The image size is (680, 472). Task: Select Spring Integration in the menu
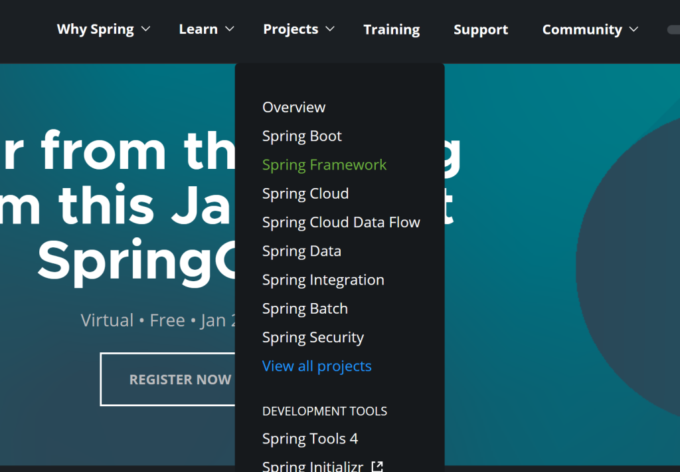323,280
